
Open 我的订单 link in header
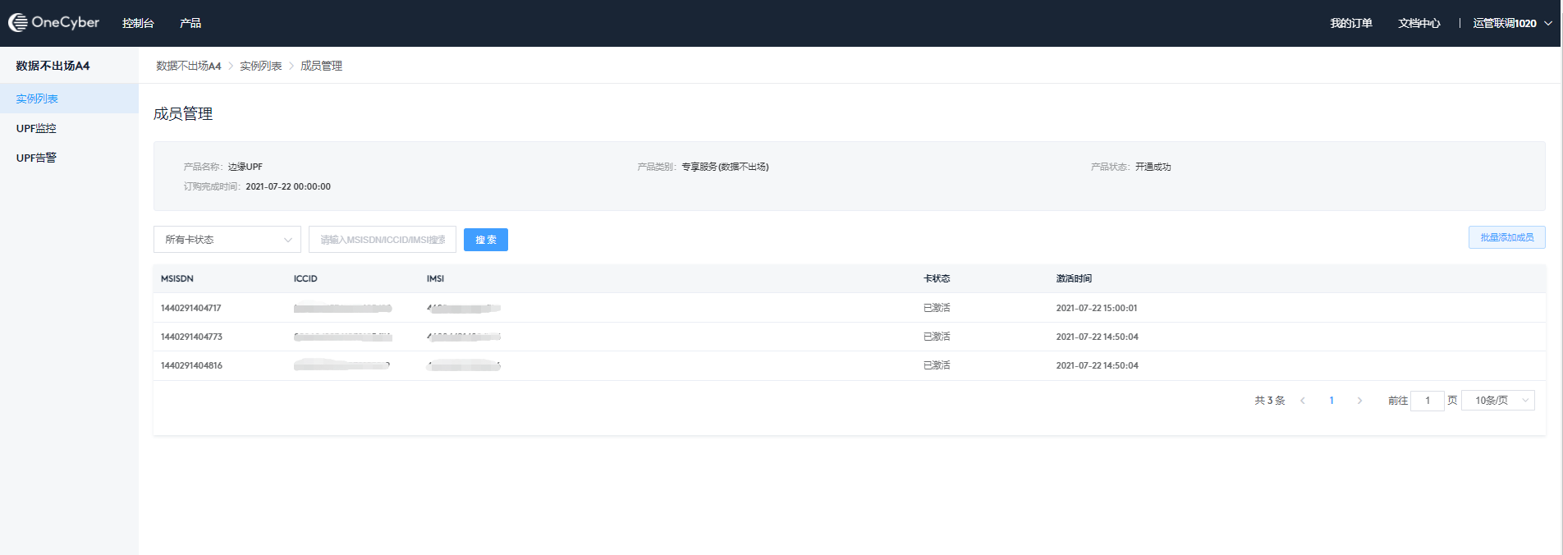[1350, 23]
